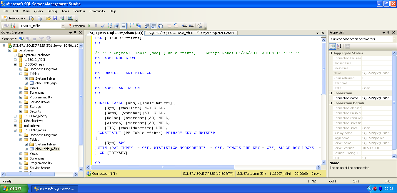Open the Query menu
Screen dimensions: 397x193
pos(39,11)
